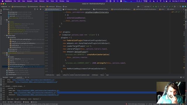Open terminal tabs dropdown chevron
The image size is (187, 105).
pos(28,77)
